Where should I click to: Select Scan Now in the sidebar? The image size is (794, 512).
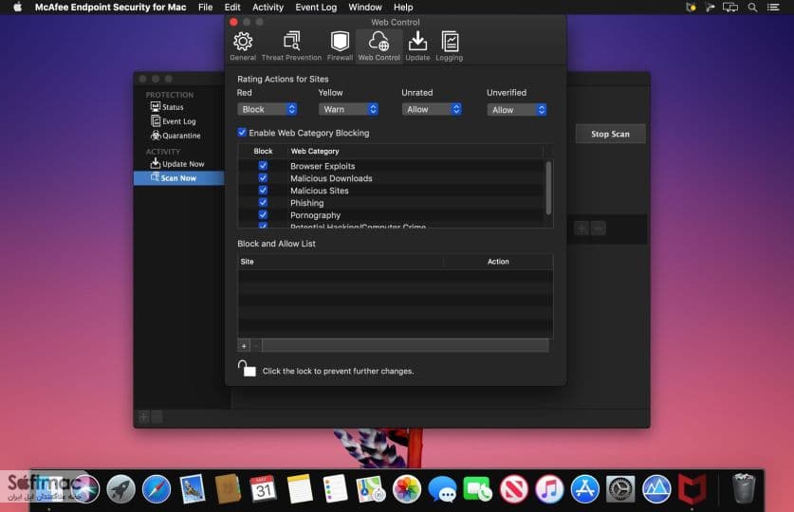pyautogui.click(x=178, y=178)
